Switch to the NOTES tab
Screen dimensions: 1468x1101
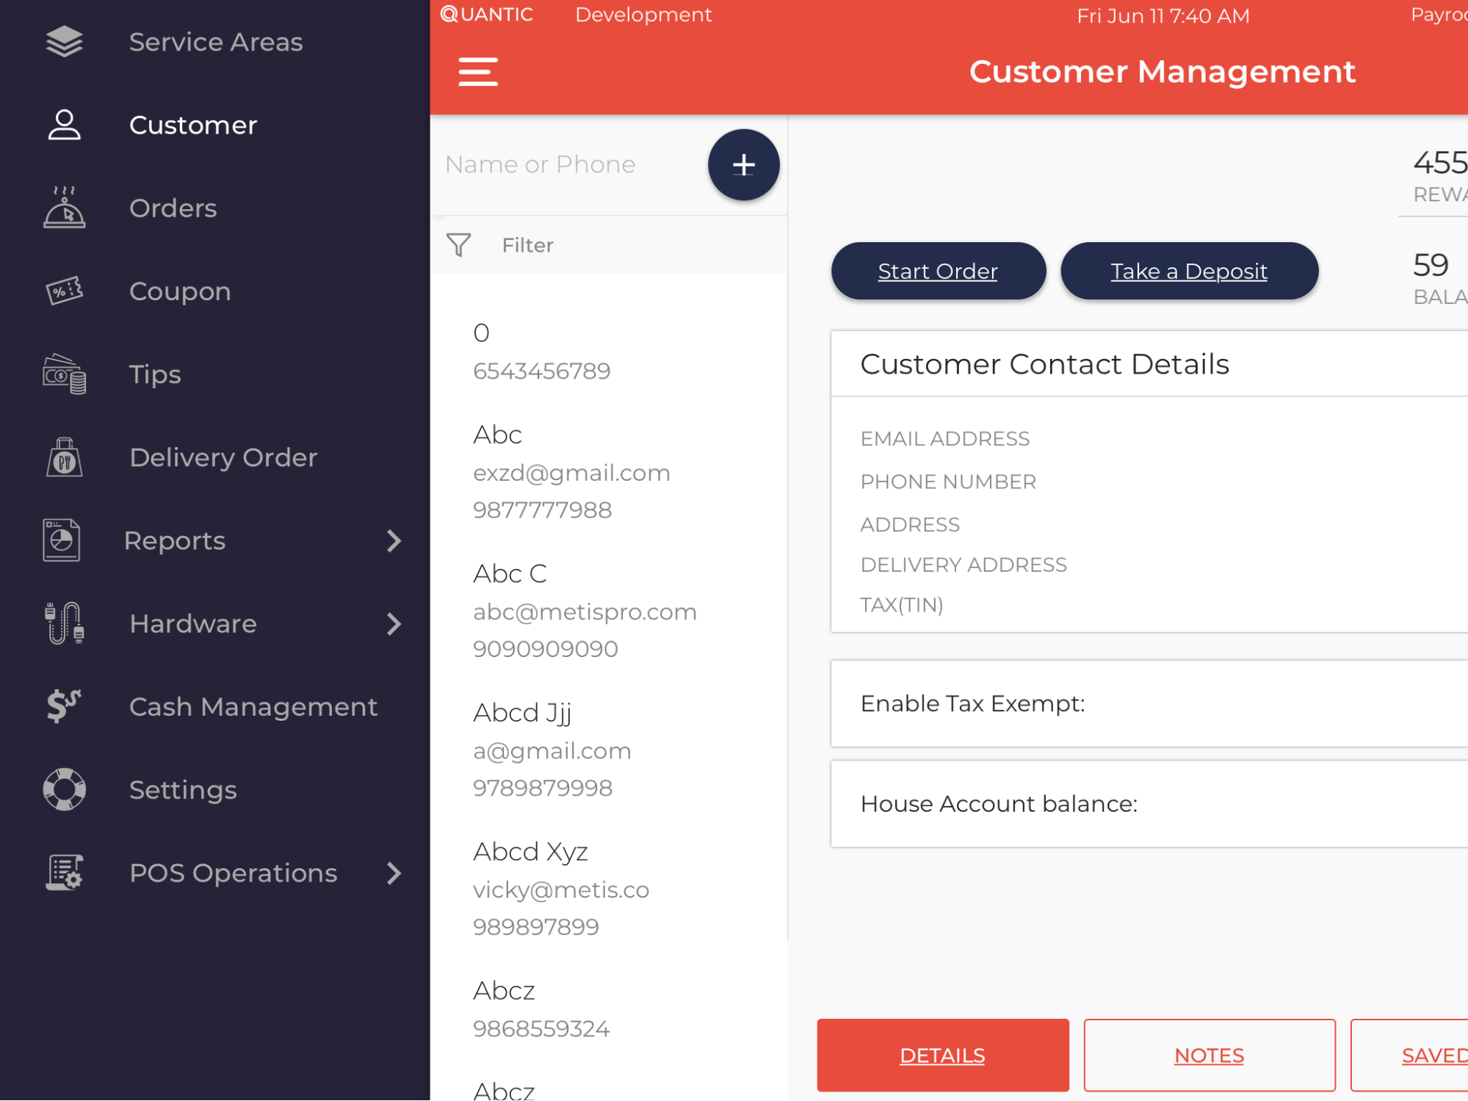click(x=1209, y=1055)
